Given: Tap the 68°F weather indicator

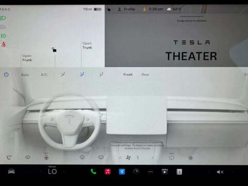Looking at the screenshot, I should coord(174,9).
